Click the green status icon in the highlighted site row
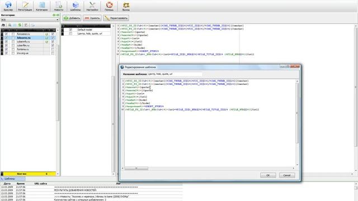The width and height of the screenshot is (358, 201). (x=46, y=38)
